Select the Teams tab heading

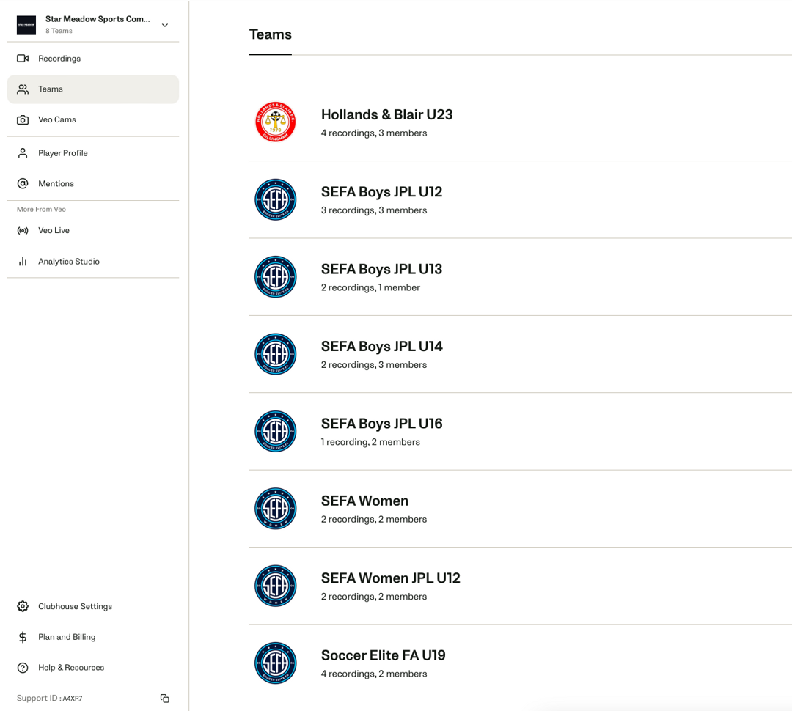point(270,34)
